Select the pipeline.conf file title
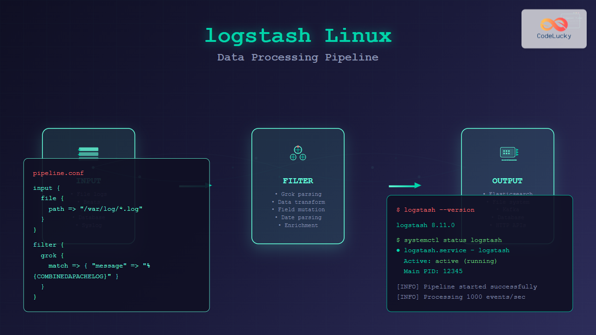Screen dimensions: 596x335 (x=58, y=173)
